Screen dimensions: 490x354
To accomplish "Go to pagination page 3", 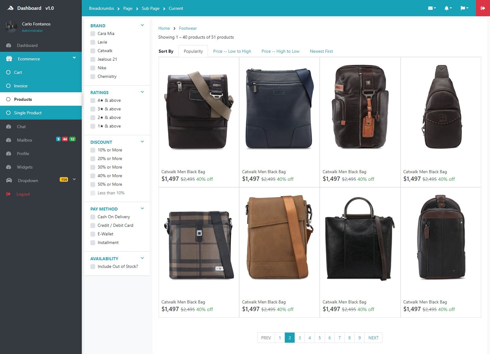I will pos(300,338).
